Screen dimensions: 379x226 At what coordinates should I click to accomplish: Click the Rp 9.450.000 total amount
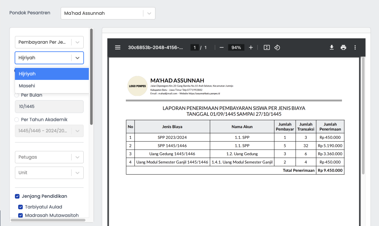coord(330,171)
